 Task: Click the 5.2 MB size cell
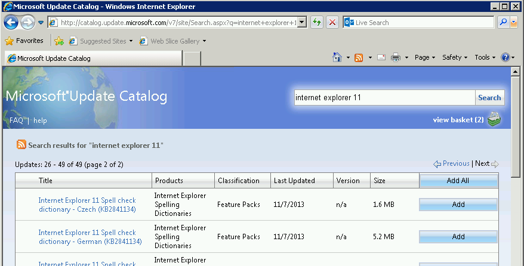click(x=384, y=237)
